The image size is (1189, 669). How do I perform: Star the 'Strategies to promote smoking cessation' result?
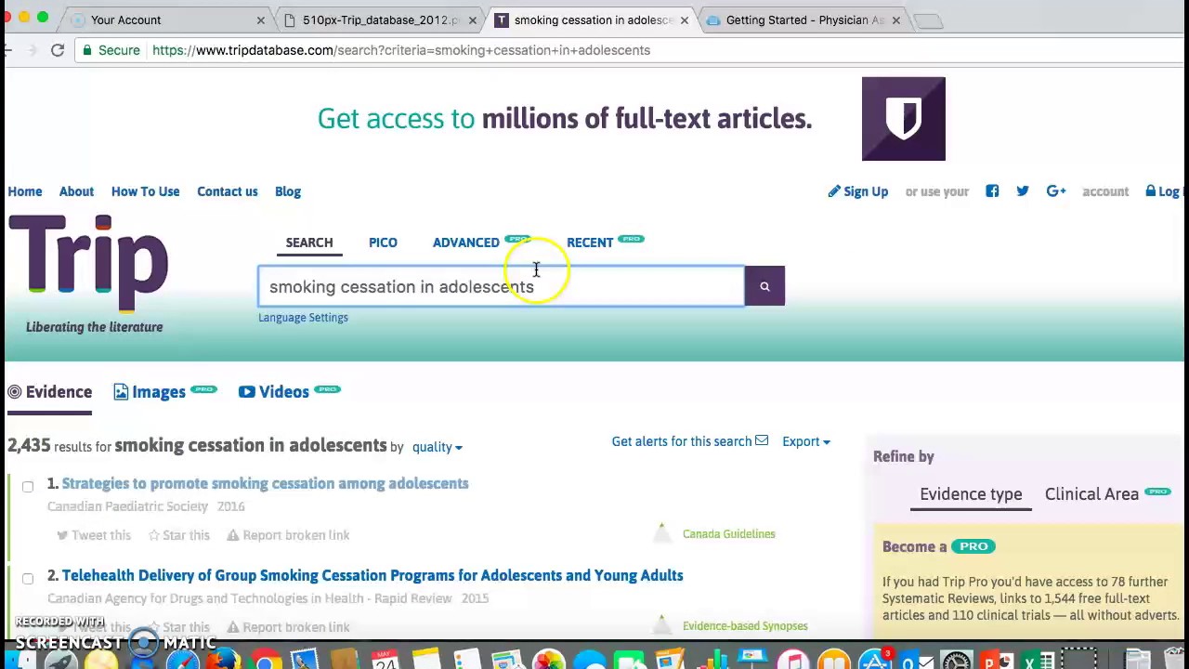(178, 535)
